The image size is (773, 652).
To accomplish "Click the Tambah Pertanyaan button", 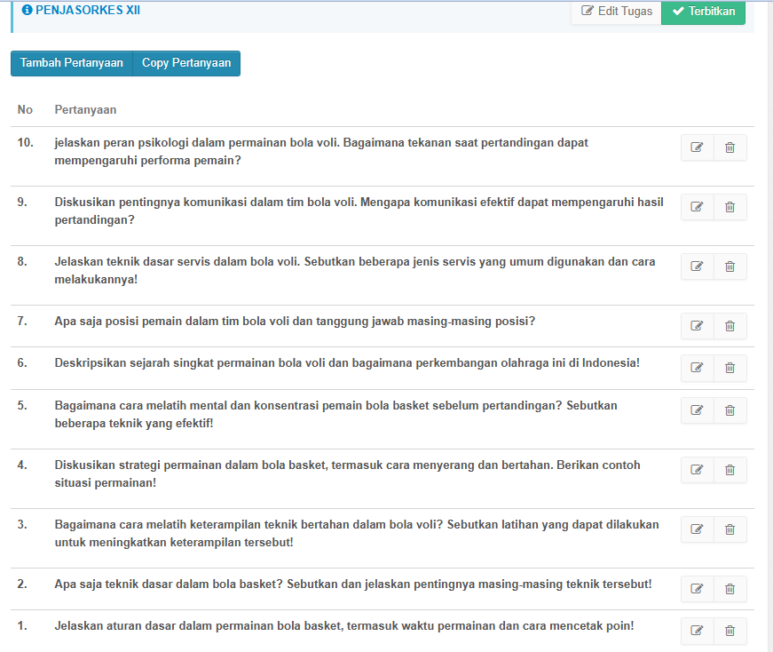I will click(x=72, y=63).
